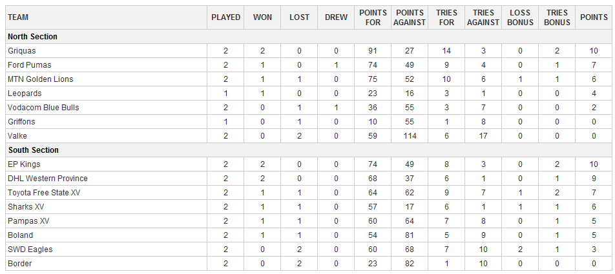The width and height of the screenshot is (615, 274).
Task: Click the WON column header
Action: [262, 17]
